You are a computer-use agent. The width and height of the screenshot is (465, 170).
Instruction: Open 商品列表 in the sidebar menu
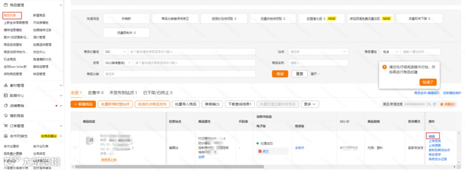click(x=10, y=15)
